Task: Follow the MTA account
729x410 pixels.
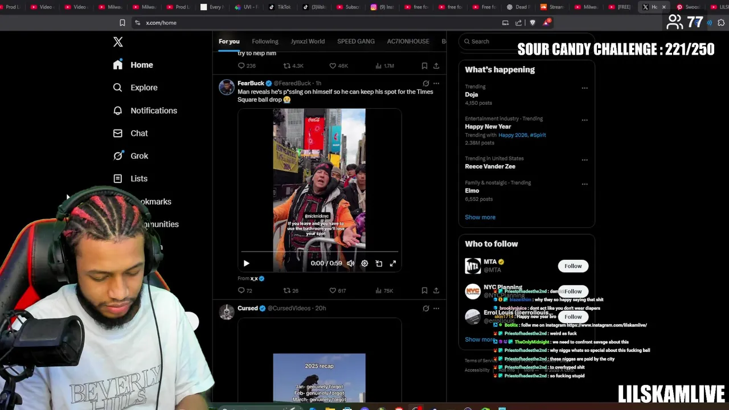Action: (573, 266)
